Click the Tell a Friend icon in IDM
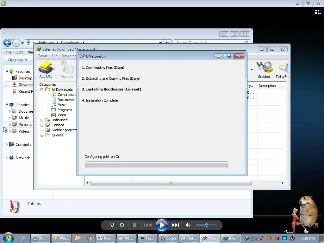 [x=283, y=70]
